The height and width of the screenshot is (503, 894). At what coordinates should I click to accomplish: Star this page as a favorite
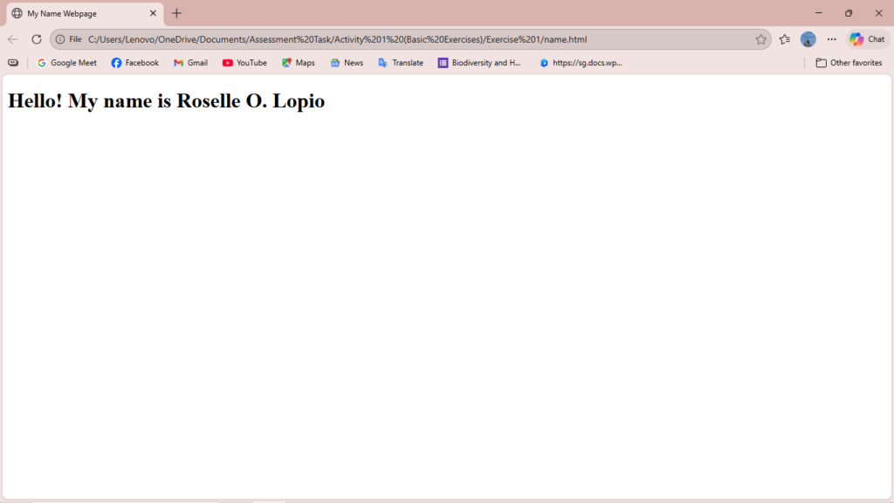pyautogui.click(x=760, y=39)
